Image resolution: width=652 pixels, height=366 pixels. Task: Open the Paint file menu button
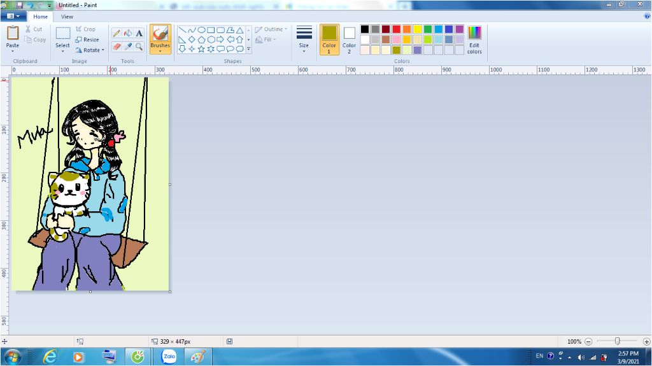(x=13, y=16)
